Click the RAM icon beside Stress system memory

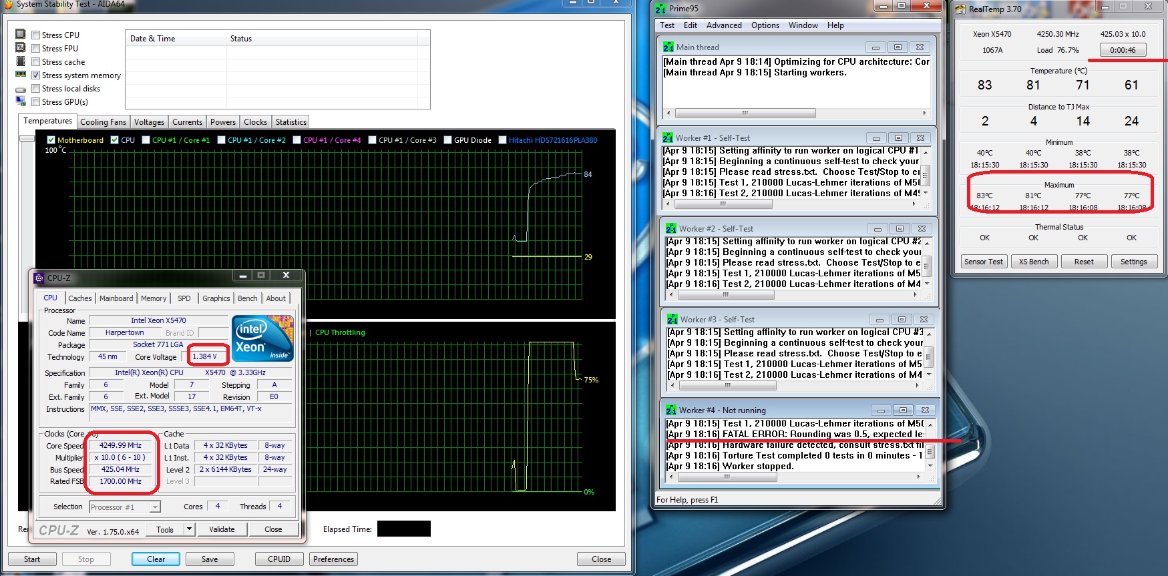[x=20, y=74]
